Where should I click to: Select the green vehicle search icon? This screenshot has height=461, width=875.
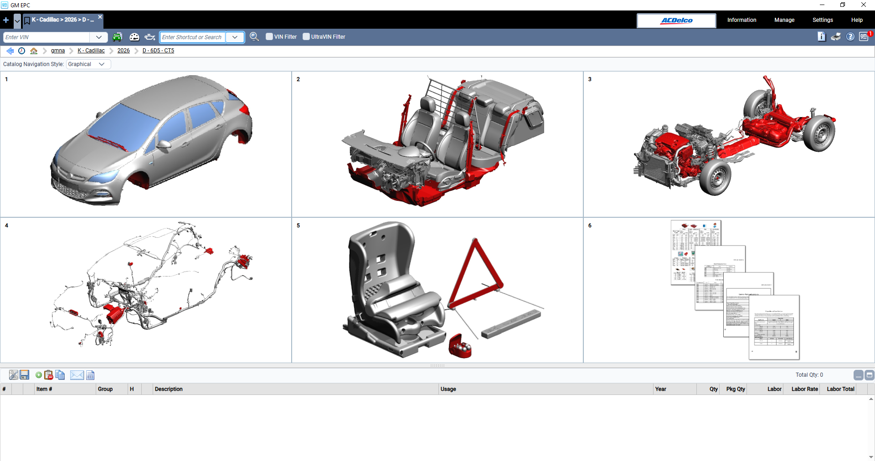point(118,37)
